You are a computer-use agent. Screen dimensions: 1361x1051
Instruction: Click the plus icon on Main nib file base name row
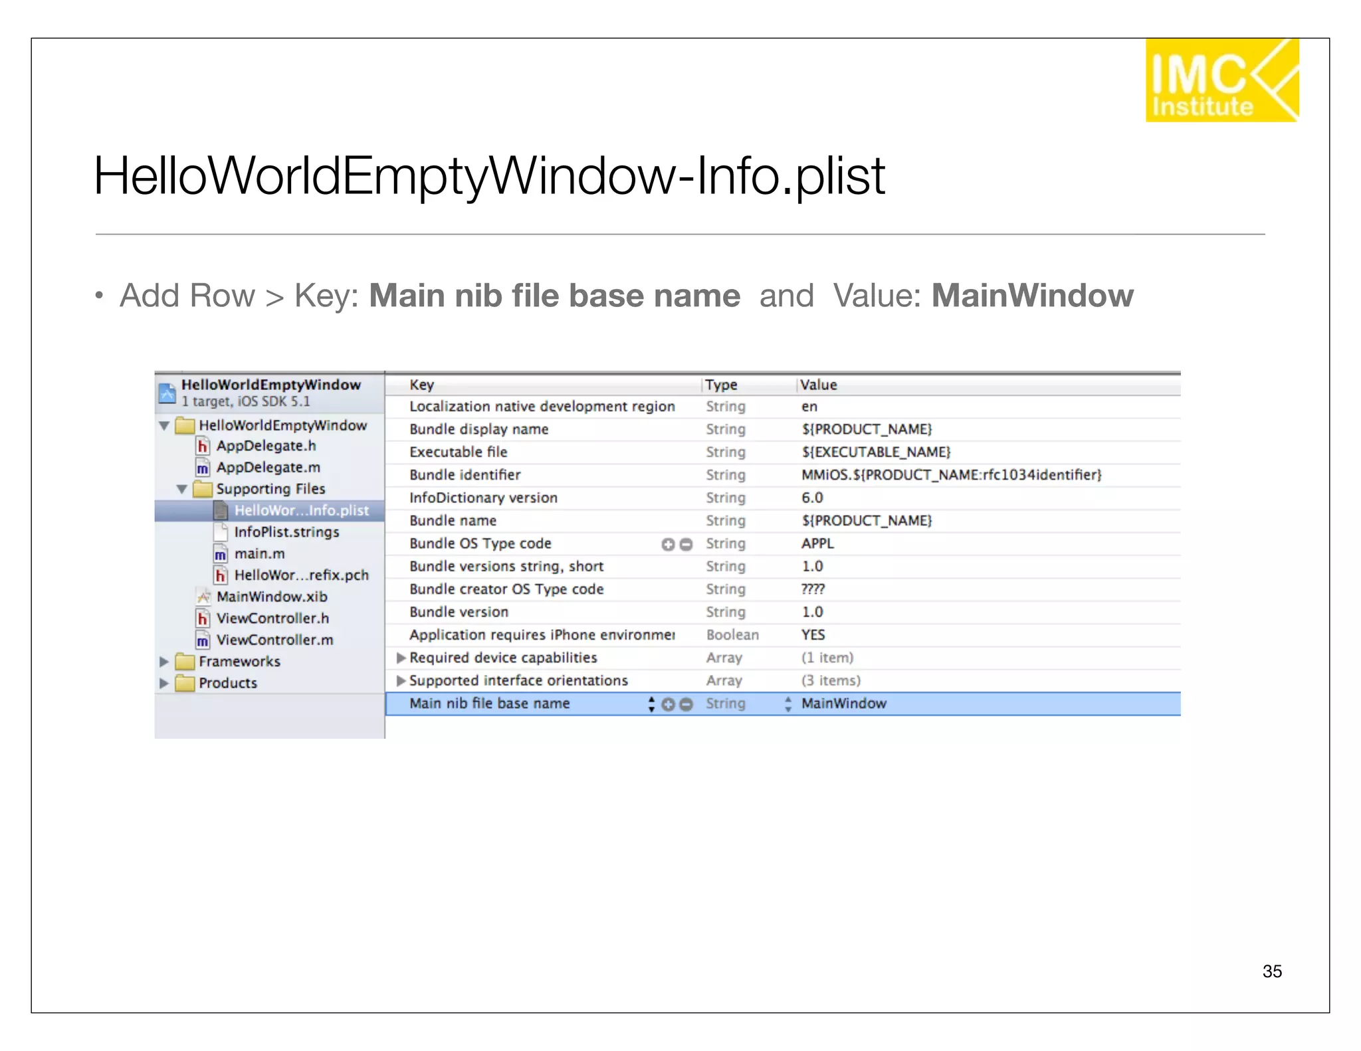click(668, 705)
